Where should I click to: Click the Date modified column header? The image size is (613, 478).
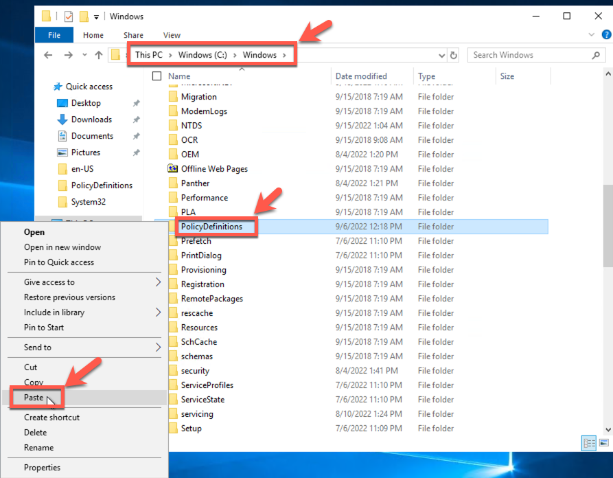click(x=361, y=76)
